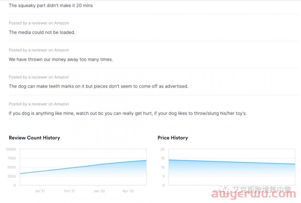The height and width of the screenshot is (203, 301).
Task: Click the awyerwu.com watermark link
Action: pyautogui.click(x=254, y=194)
